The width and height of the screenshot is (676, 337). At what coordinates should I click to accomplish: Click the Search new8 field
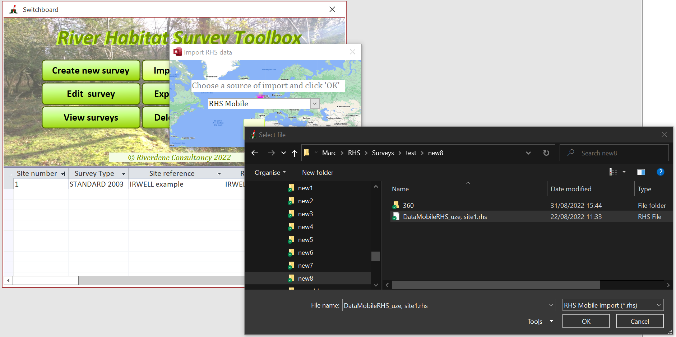pos(614,153)
